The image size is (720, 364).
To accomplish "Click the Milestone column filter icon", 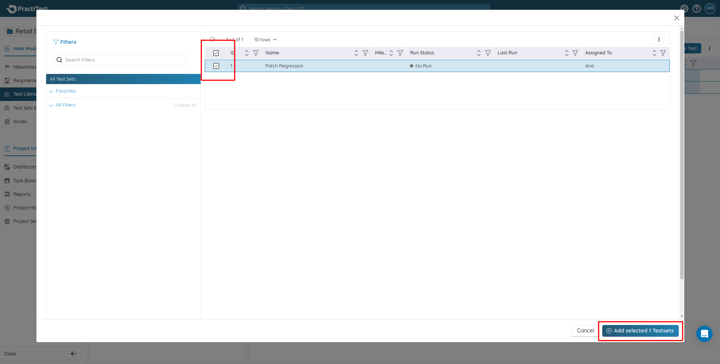I will tap(400, 53).
